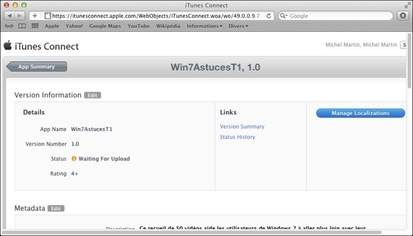Click the iTunes Connect logo text

[x=47, y=47]
